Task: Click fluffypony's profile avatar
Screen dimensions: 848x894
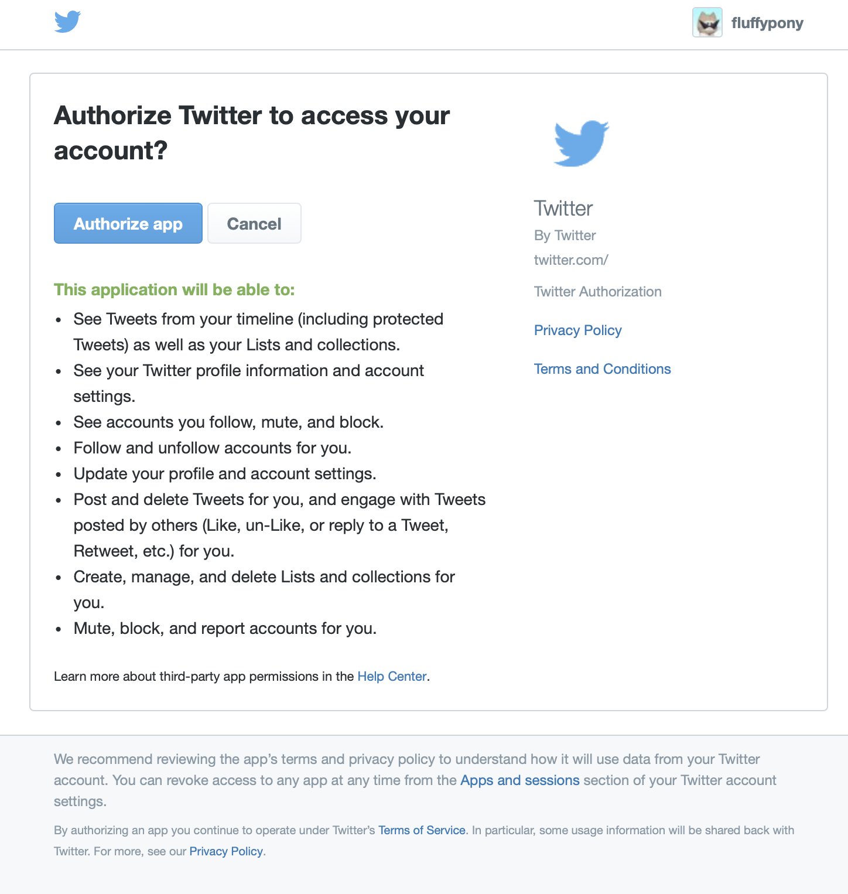Action: (707, 23)
